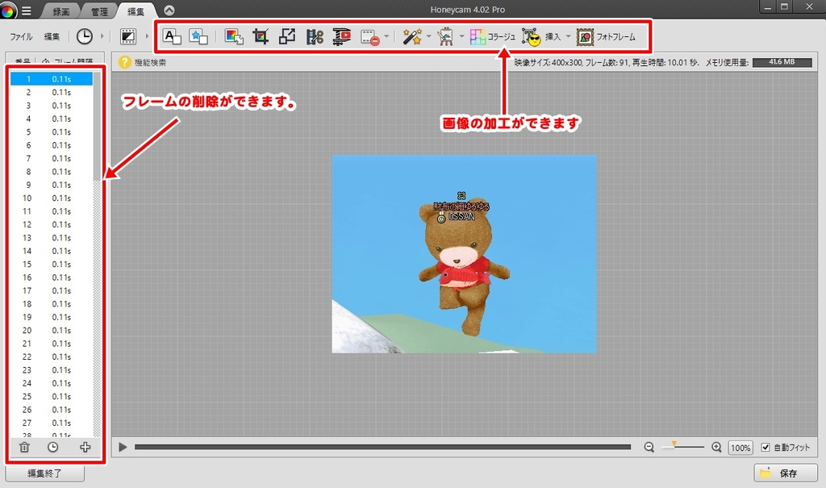This screenshot has height=488, width=826.
Task: Open the フォトフレーム photo frame tool
Action: click(606, 36)
